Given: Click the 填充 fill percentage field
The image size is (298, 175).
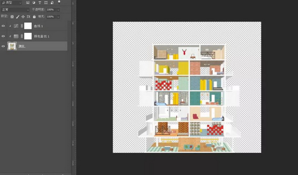Looking at the screenshot, I should coord(51,17).
